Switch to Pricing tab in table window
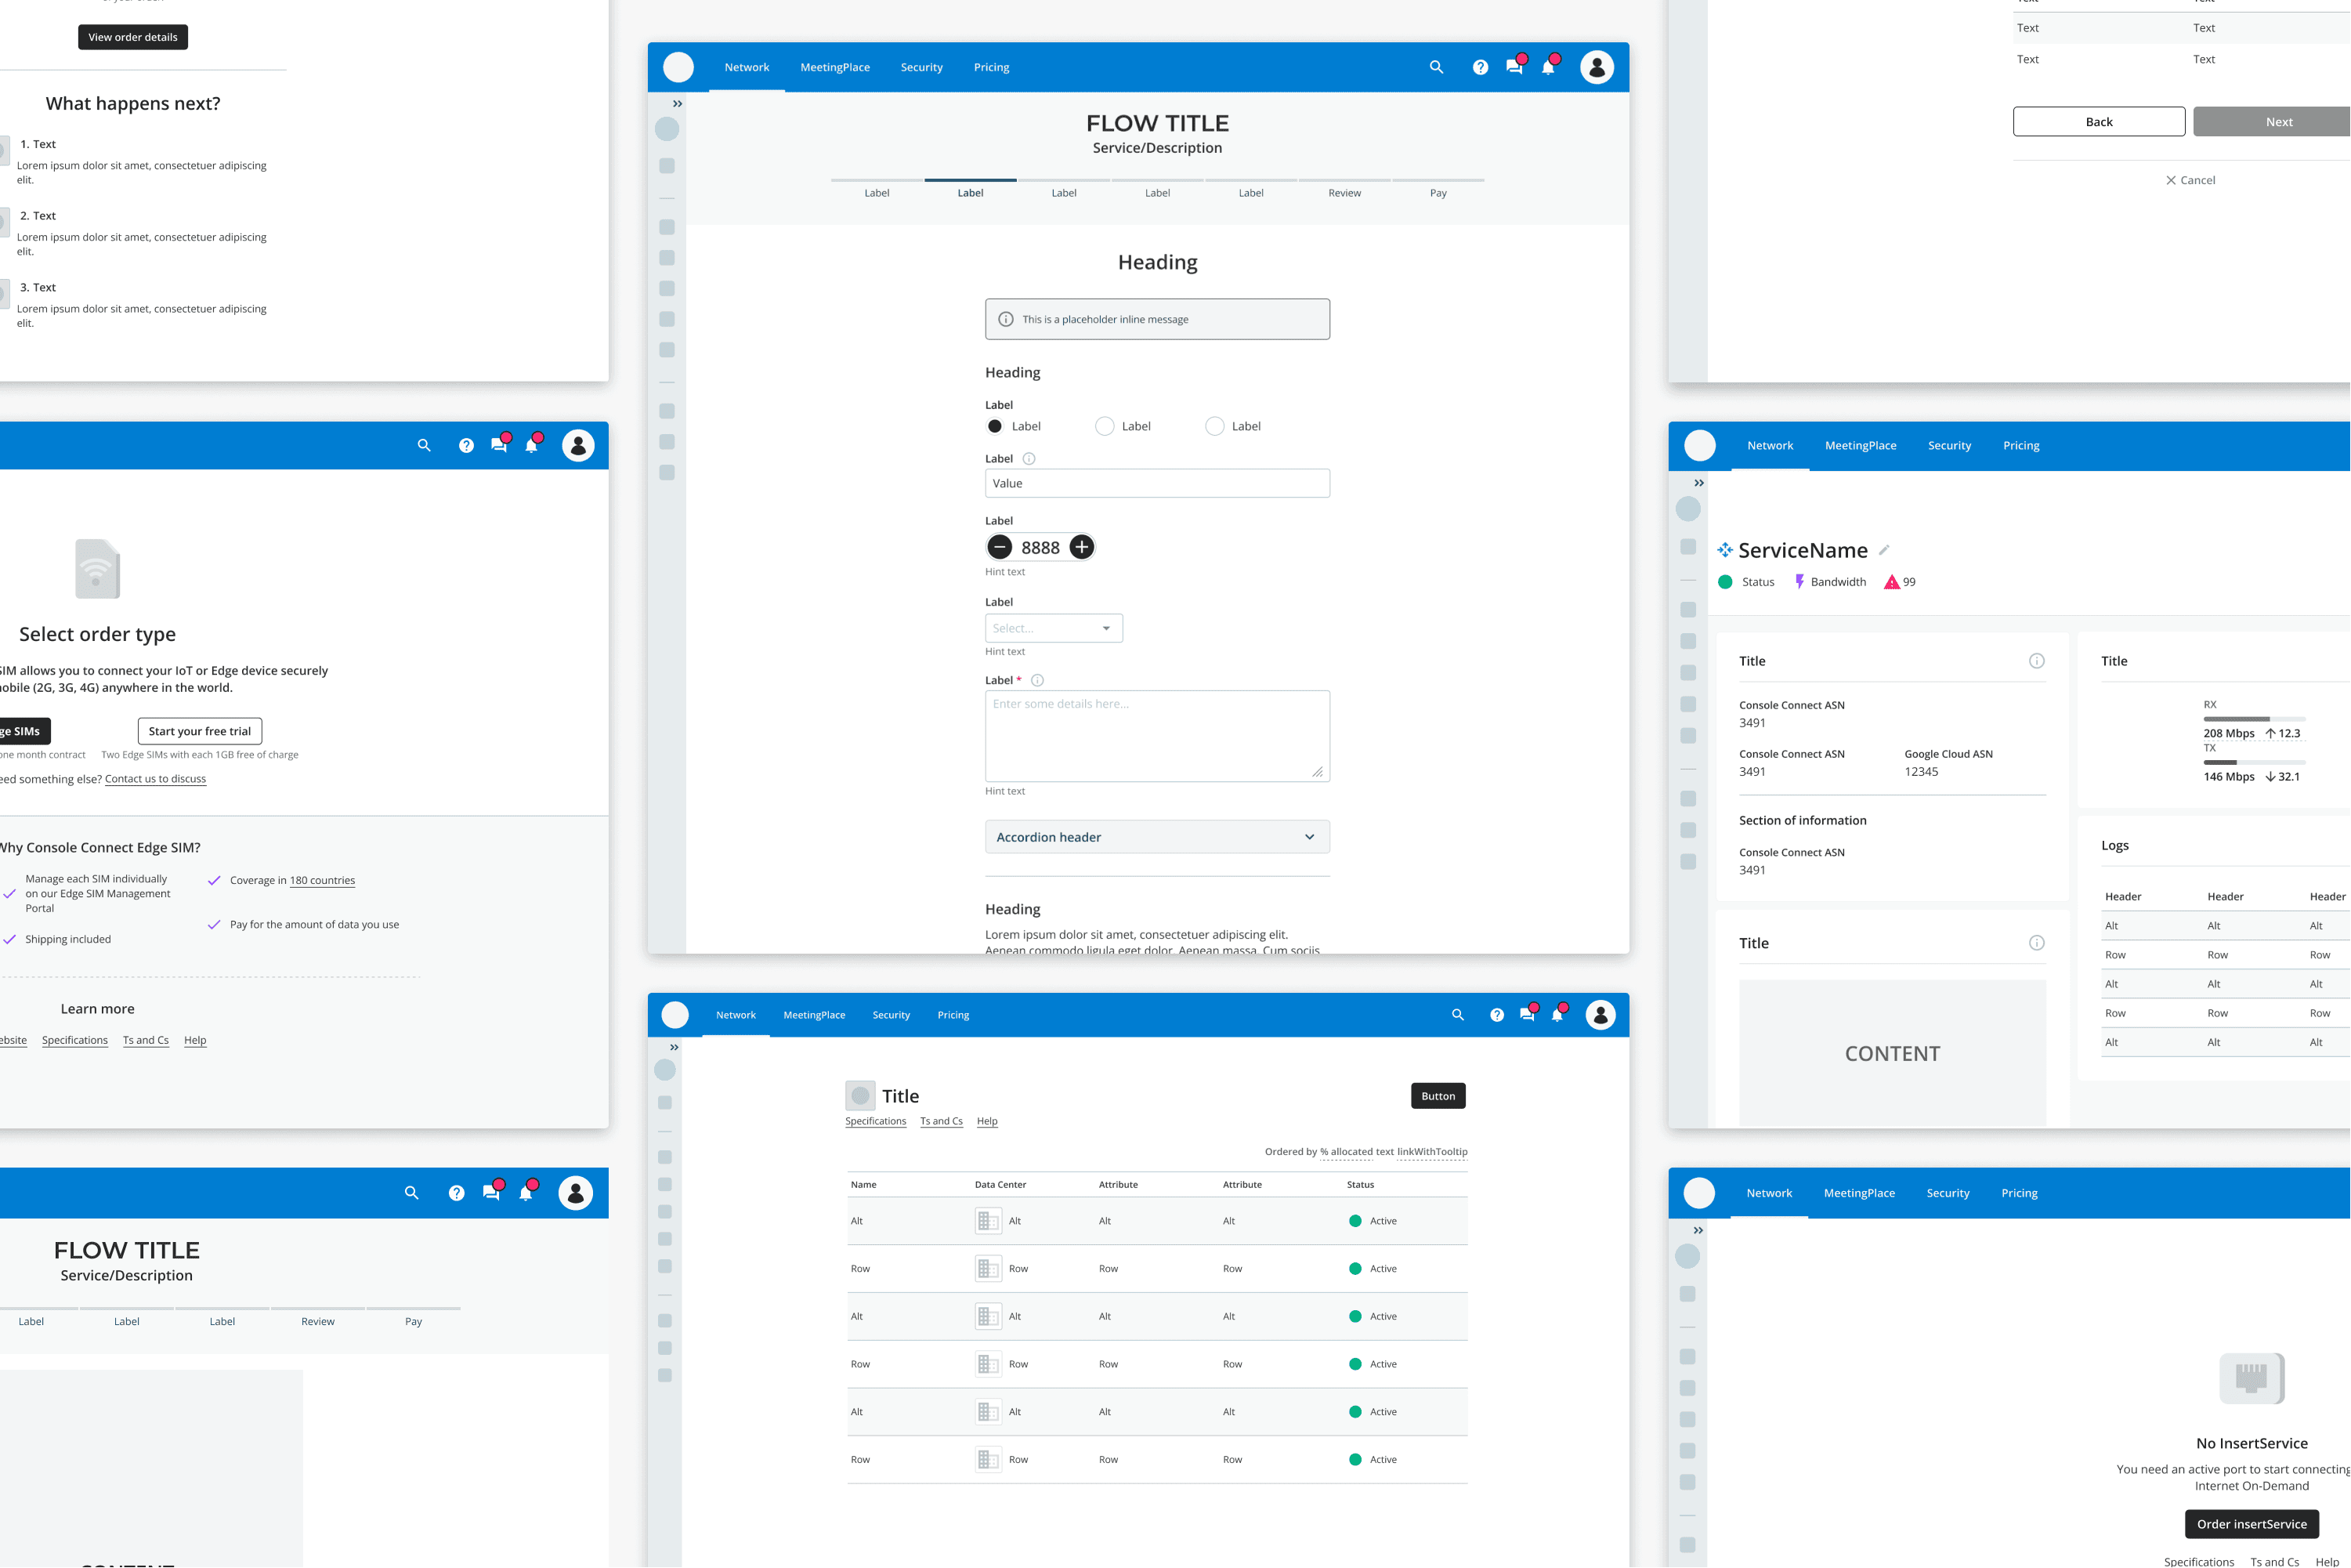The height and width of the screenshot is (1568, 2351). [953, 1015]
